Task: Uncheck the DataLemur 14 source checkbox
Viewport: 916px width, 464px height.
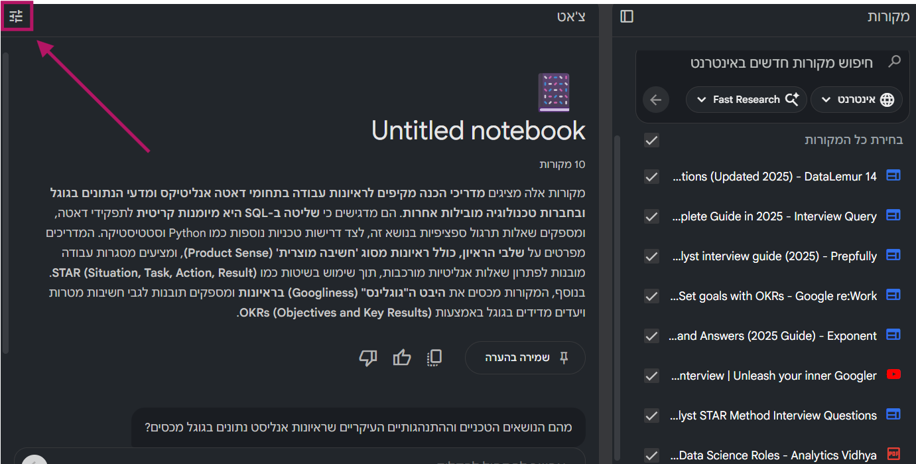Action: [x=652, y=177]
